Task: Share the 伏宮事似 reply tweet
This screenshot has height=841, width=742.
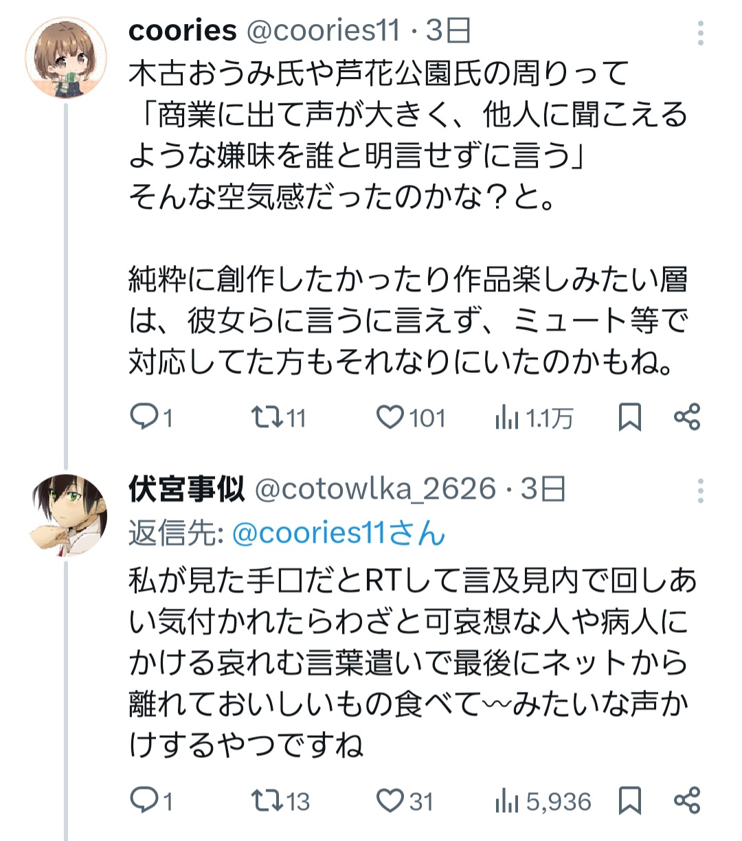Action: click(x=686, y=800)
